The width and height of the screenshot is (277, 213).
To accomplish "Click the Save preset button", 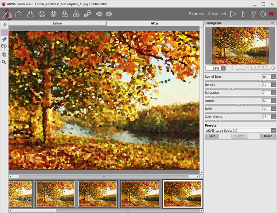I will [x=212, y=136].
